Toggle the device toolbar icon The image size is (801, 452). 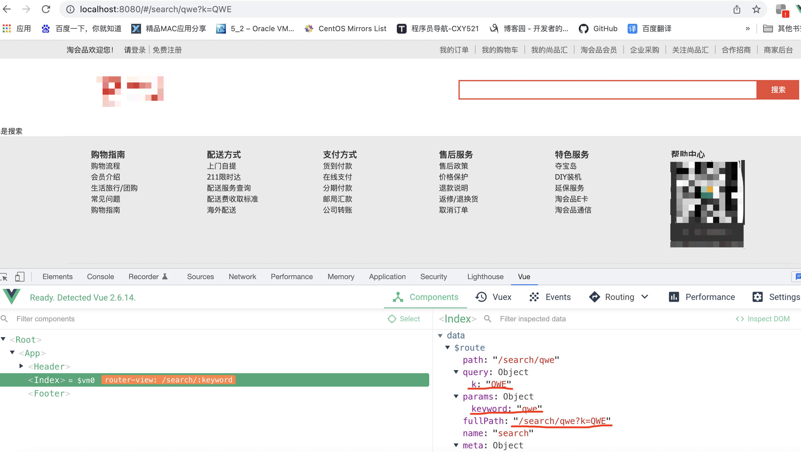click(x=20, y=277)
